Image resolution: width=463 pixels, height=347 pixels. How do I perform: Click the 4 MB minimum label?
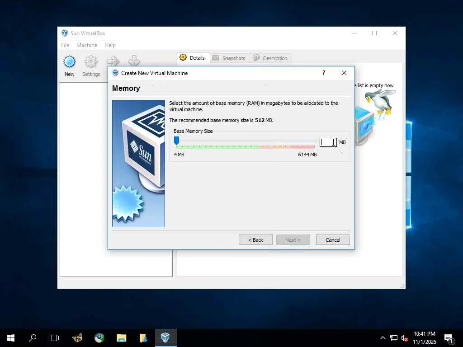[179, 155]
